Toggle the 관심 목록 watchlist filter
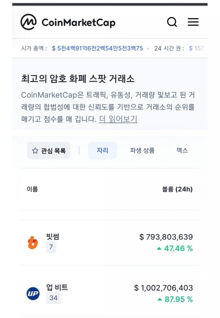220x318 pixels. pos(48,151)
